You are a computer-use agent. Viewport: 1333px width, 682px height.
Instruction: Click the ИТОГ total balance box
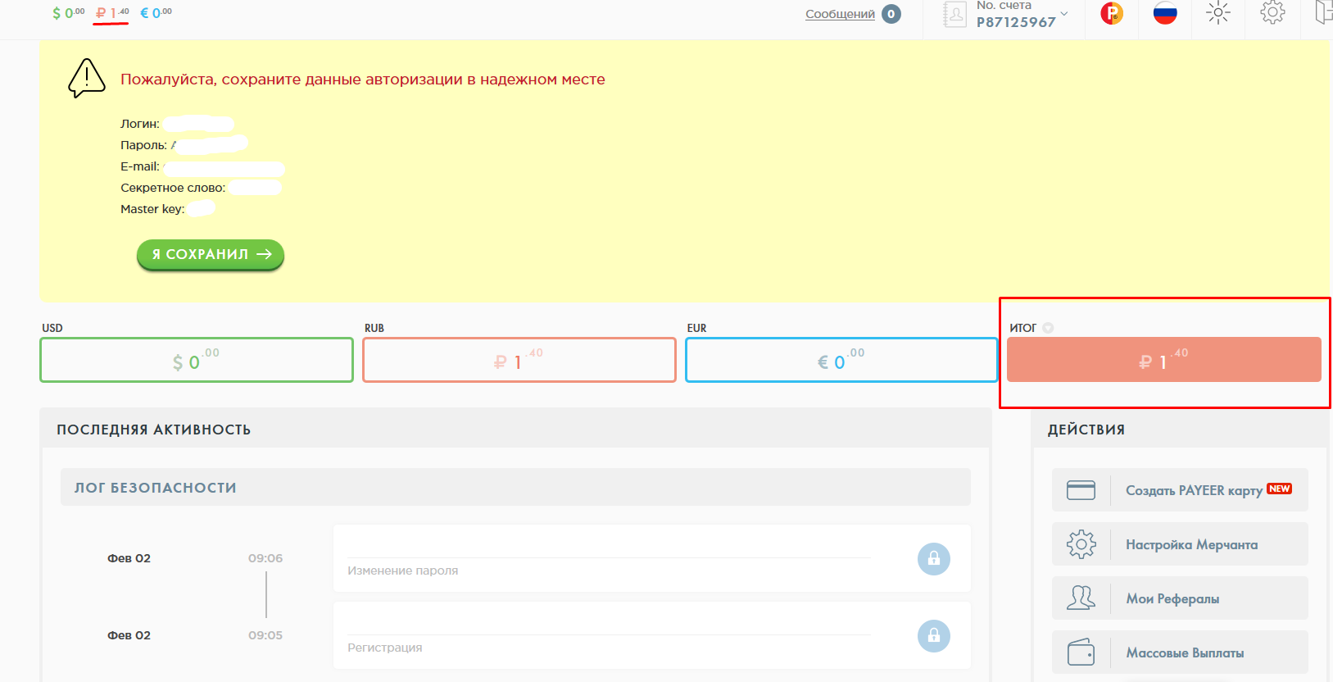coord(1163,360)
